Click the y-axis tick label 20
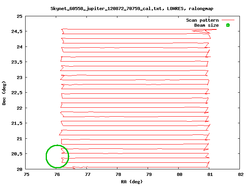 [20, 169]
